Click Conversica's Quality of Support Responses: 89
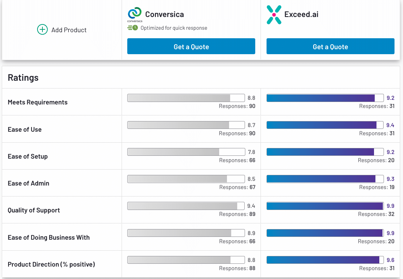 pos(237,214)
